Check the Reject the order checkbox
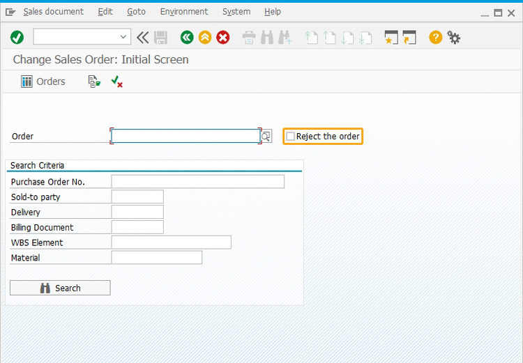The height and width of the screenshot is (363, 523). coord(291,137)
